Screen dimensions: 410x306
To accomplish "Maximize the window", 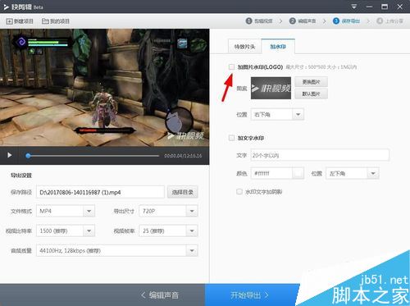I will click(x=385, y=7).
